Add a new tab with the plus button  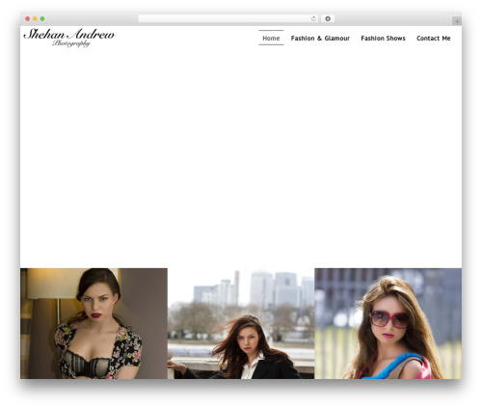click(457, 21)
